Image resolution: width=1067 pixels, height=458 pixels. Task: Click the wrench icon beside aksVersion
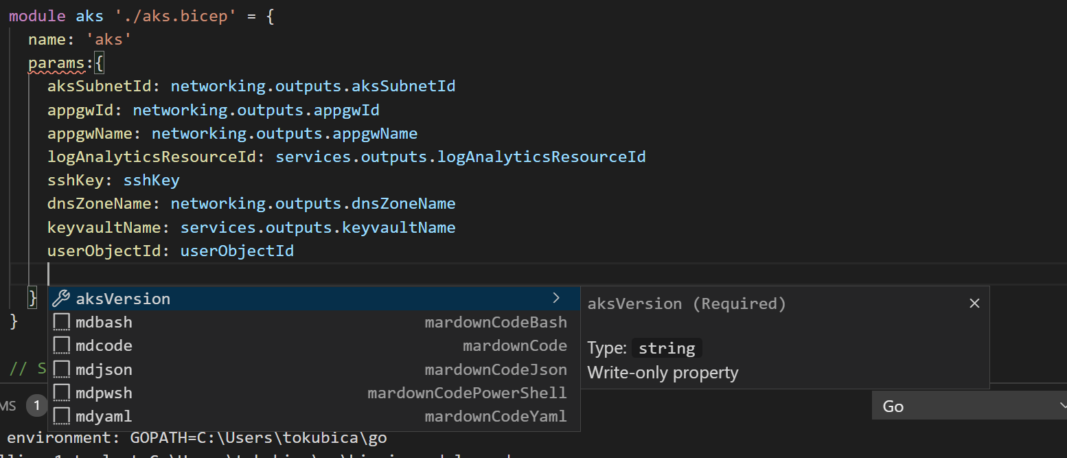(x=61, y=299)
